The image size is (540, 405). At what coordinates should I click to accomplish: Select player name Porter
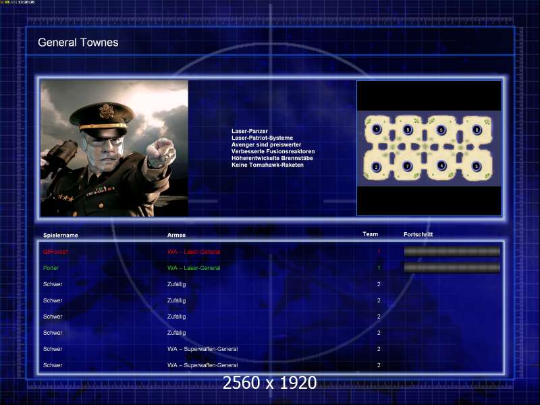(x=51, y=268)
